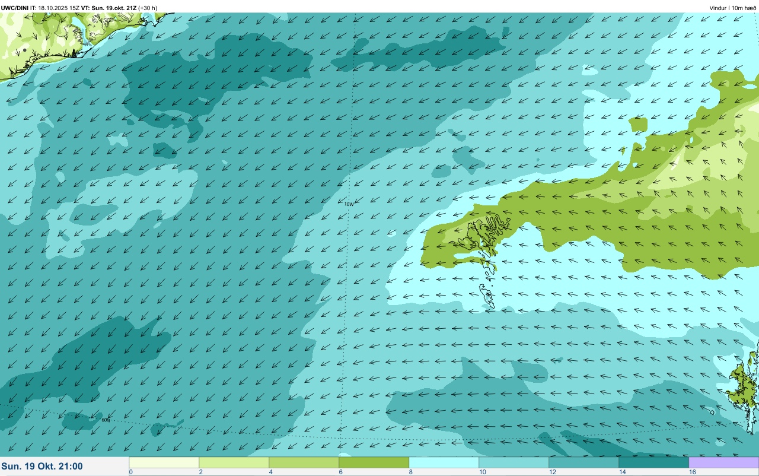This screenshot has height=476, width=759.
Task: Click the legend scale number '6'
Action: point(340,472)
